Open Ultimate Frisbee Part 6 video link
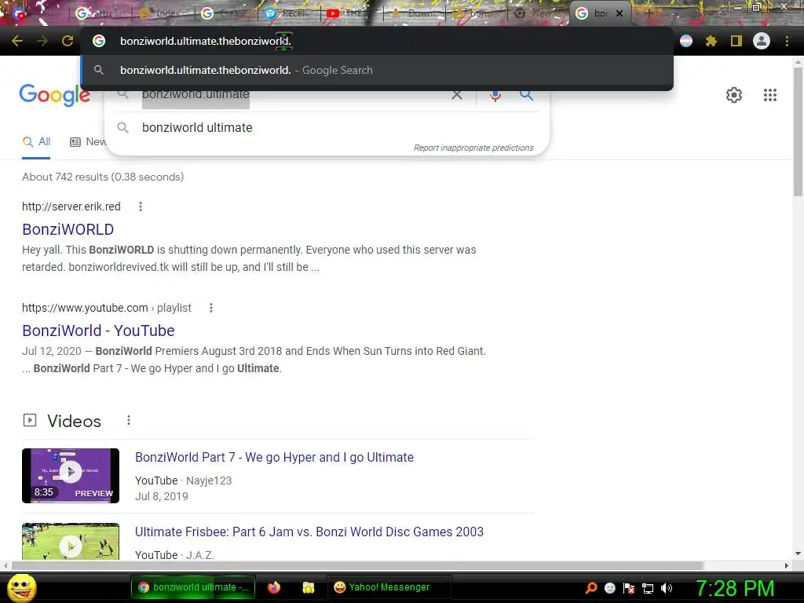 pyautogui.click(x=309, y=532)
